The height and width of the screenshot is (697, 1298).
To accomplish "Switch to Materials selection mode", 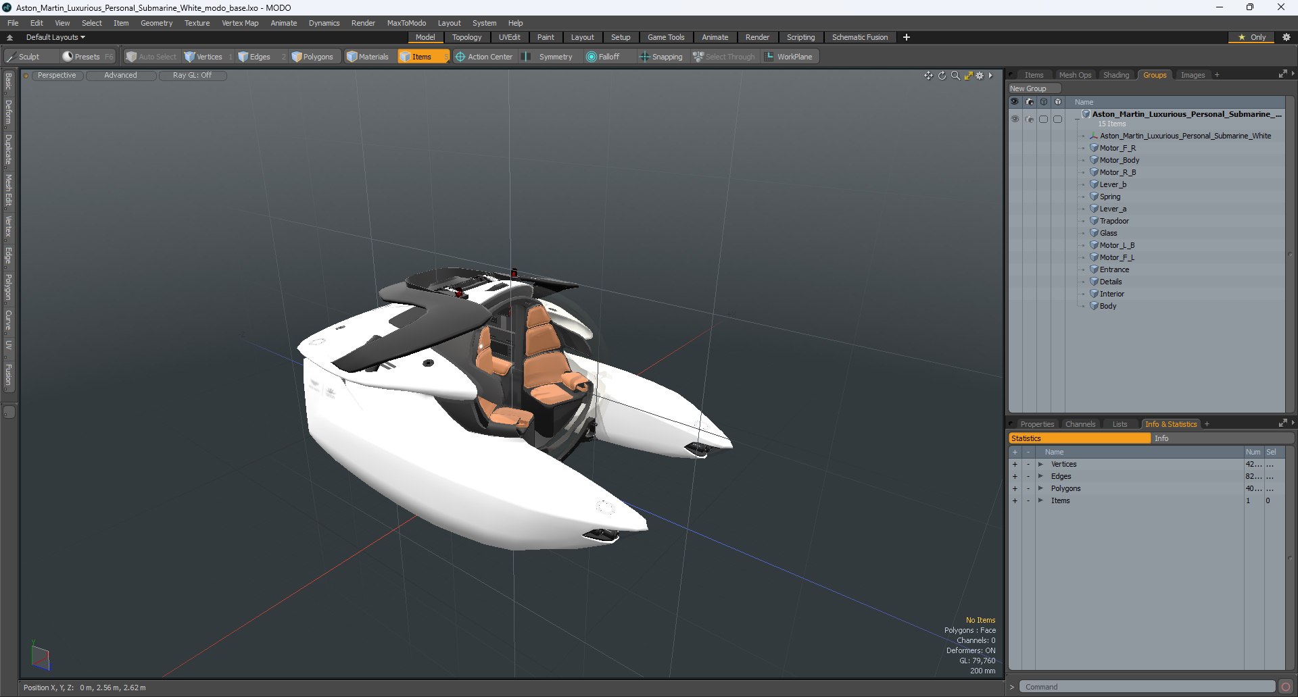I will click(x=368, y=57).
